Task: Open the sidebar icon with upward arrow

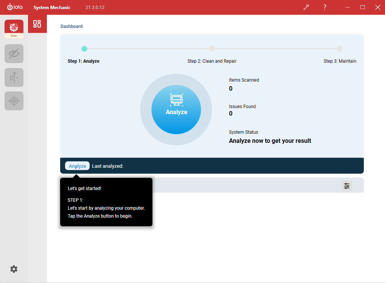Action: [x=14, y=77]
